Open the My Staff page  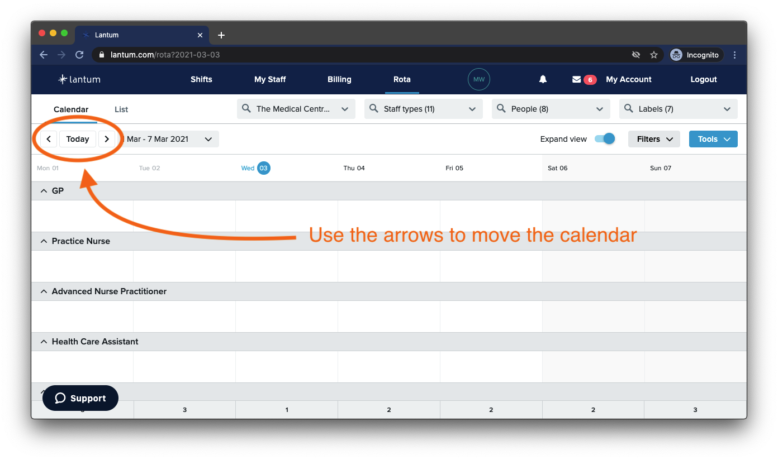click(x=270, y=79)
